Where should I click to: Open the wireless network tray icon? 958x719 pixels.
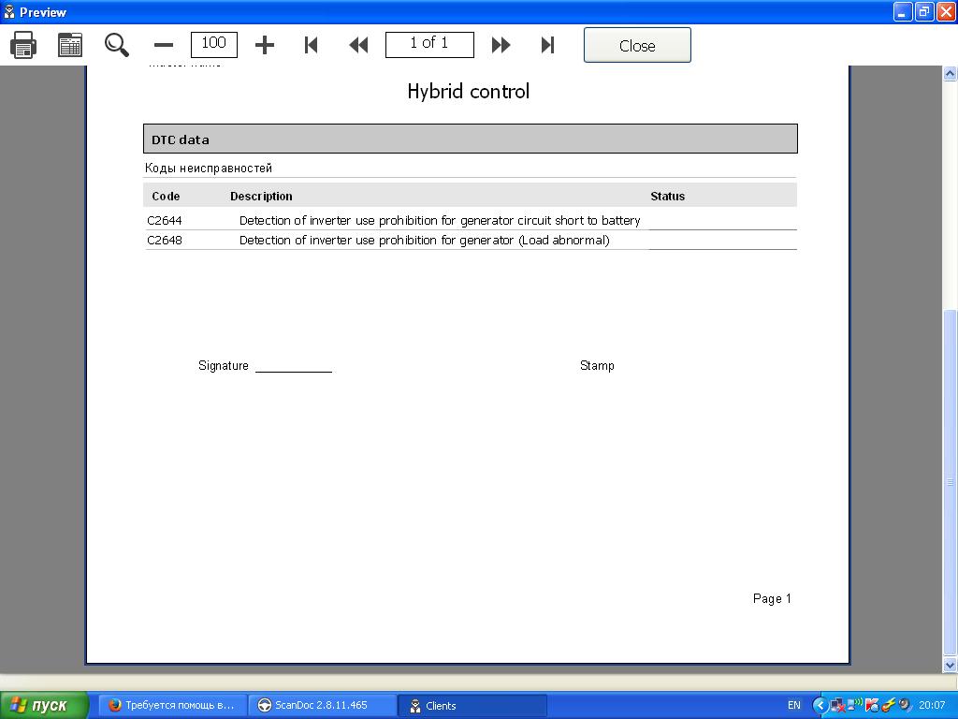coord(854,705)
